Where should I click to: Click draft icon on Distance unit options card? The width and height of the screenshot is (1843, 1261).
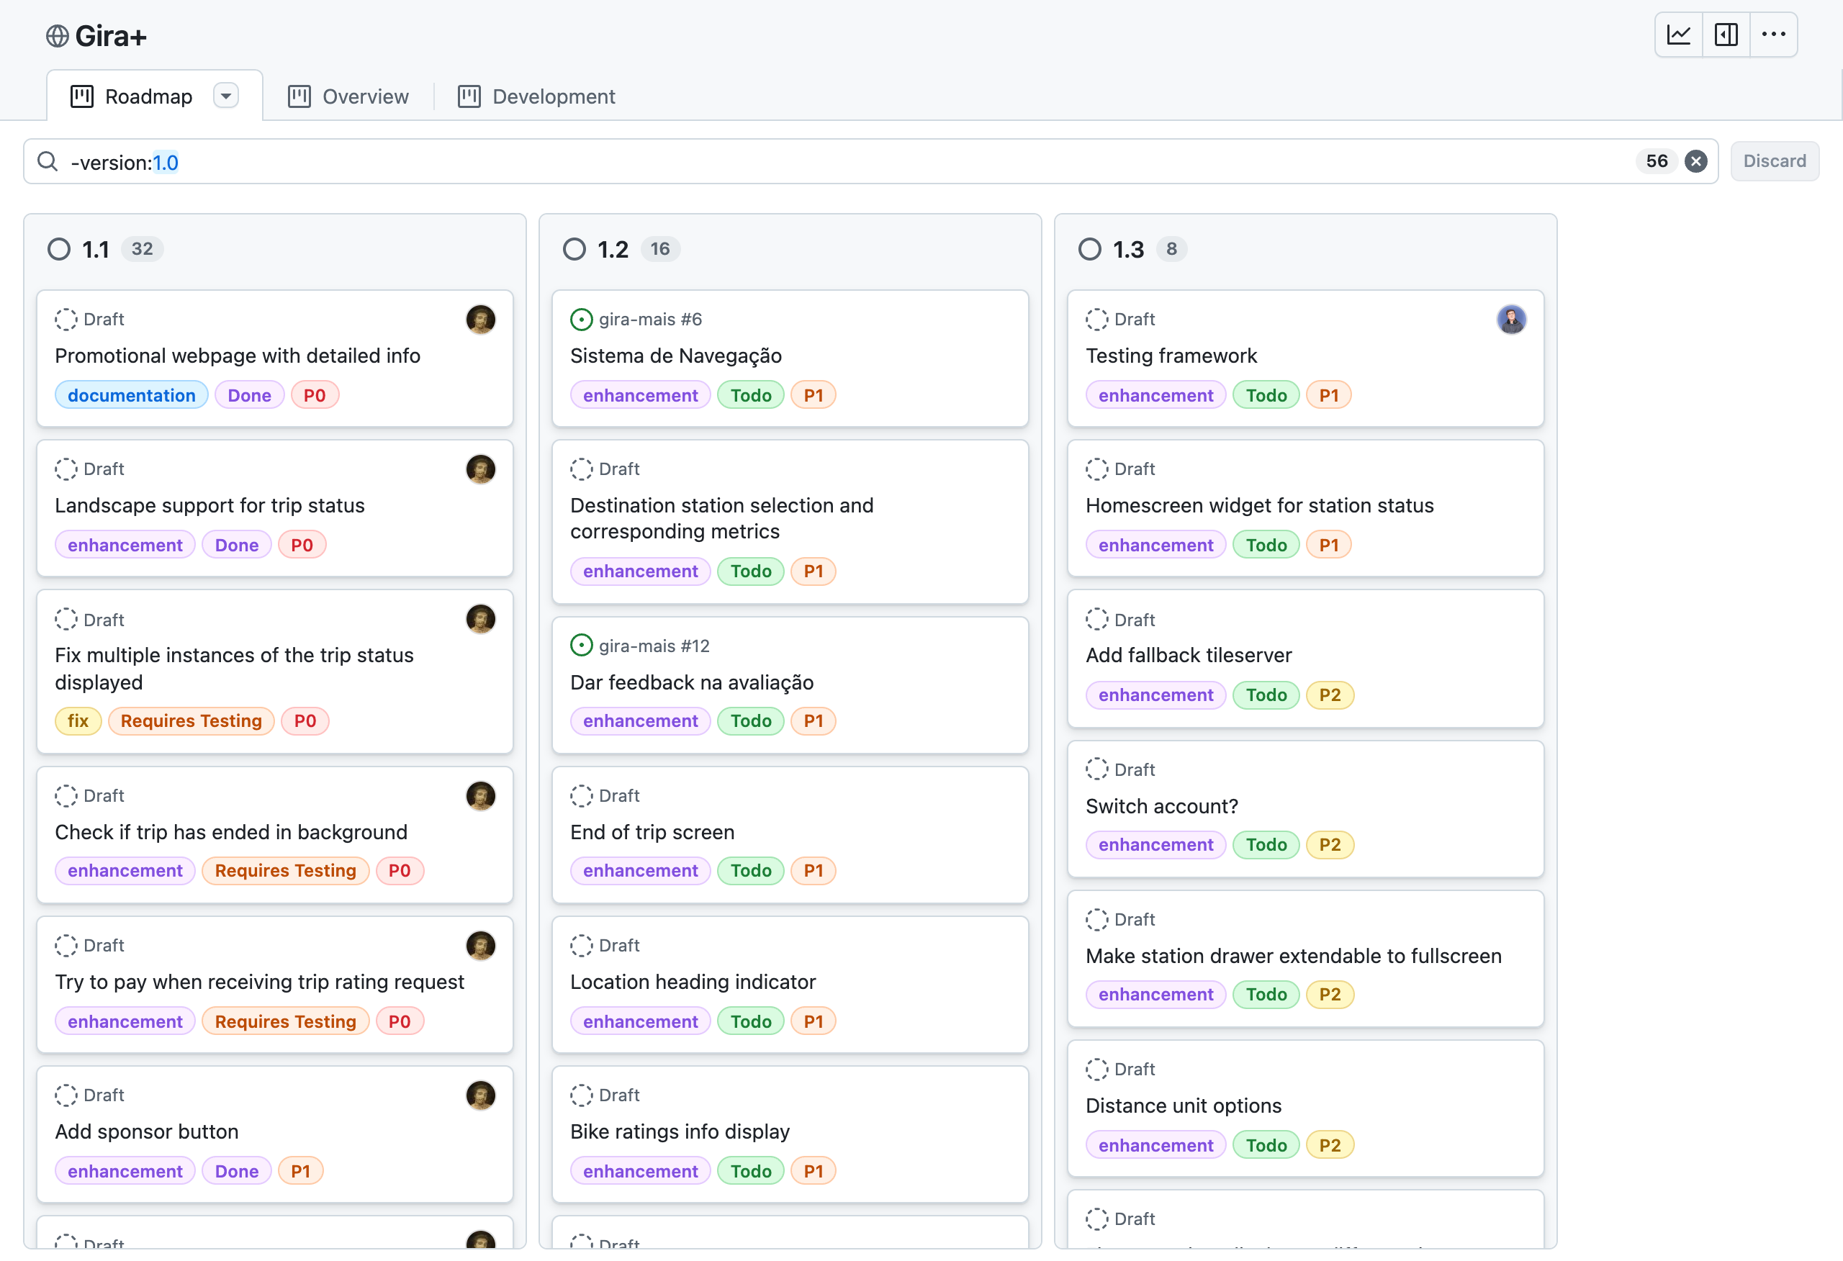(x=1096, y=1070)
